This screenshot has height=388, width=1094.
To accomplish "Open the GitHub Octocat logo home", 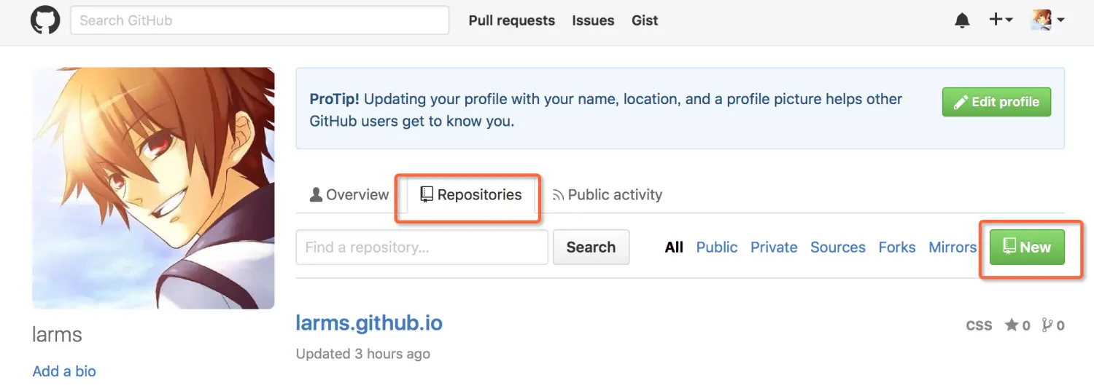I will coord(45,20).
